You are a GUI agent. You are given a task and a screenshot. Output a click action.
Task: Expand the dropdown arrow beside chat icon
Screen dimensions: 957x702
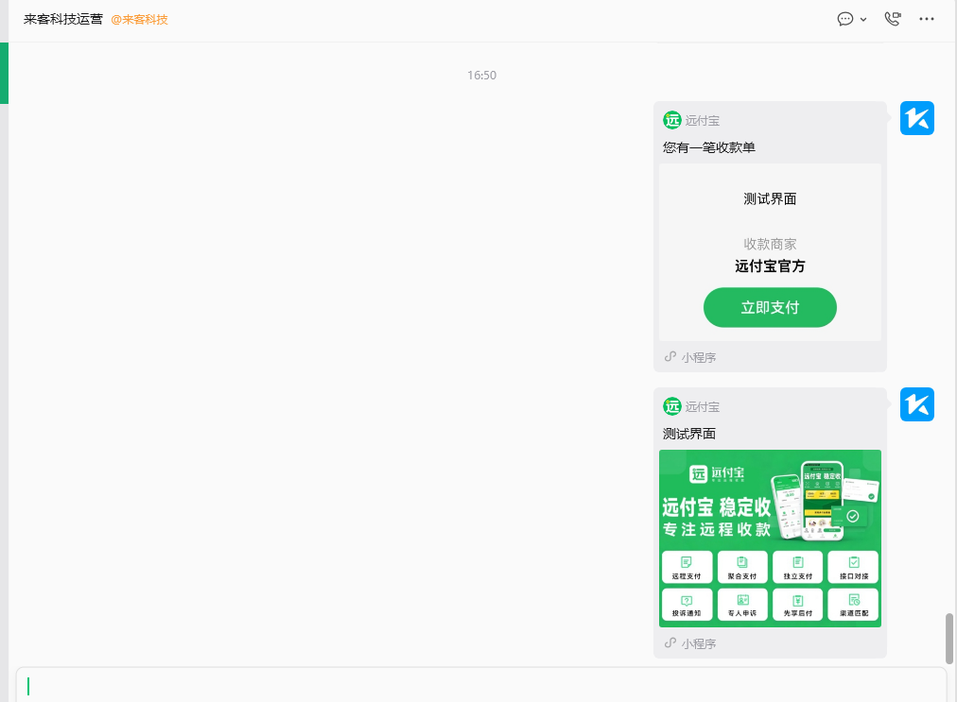pos(863,20)
